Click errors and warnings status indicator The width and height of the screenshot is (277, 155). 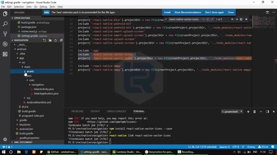[x=7, y=146]
